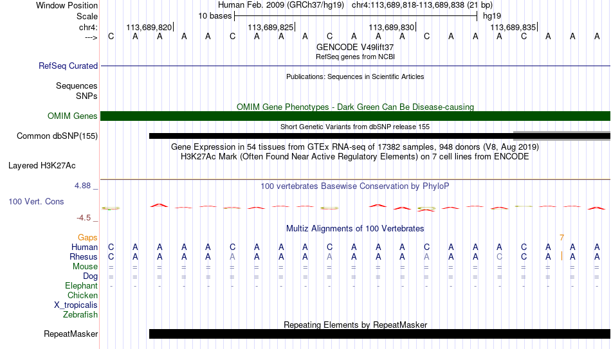Click the RefSeq Curated track label
Viewport: 611px width, 349px height.
tap(68, 66)
